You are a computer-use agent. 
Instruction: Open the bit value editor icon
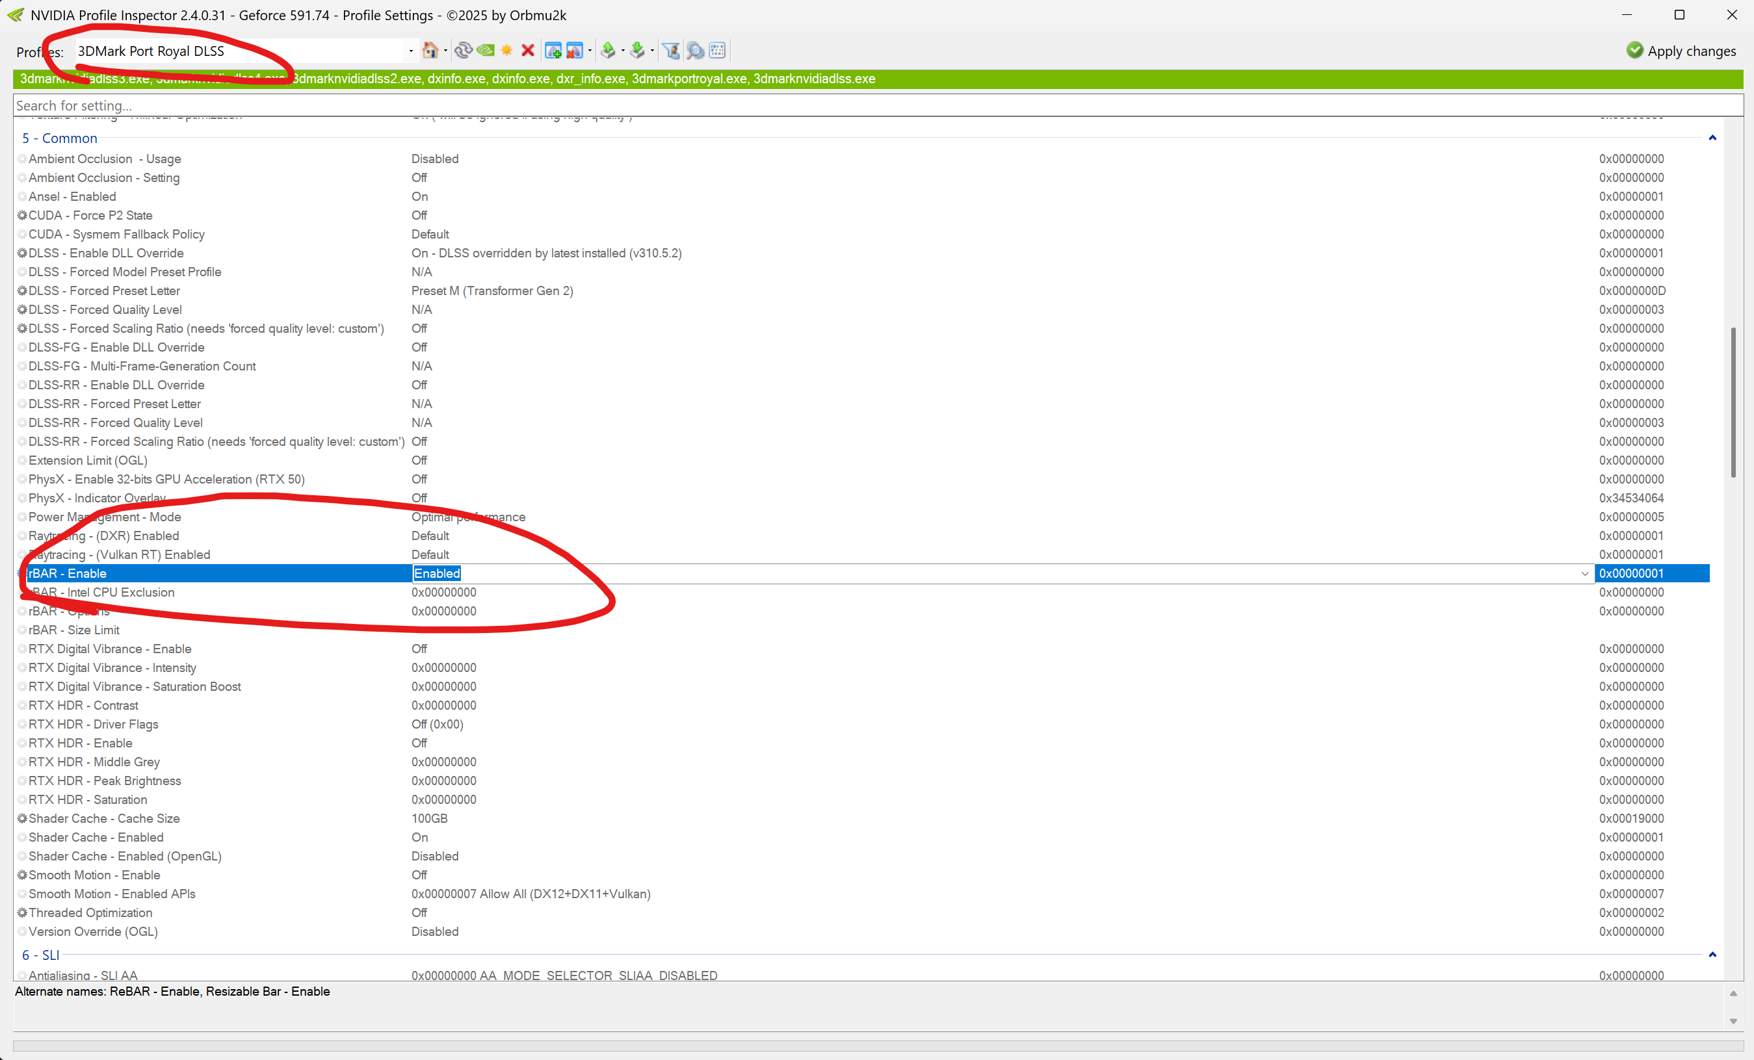pyautogui.click(x=718, y=51)
